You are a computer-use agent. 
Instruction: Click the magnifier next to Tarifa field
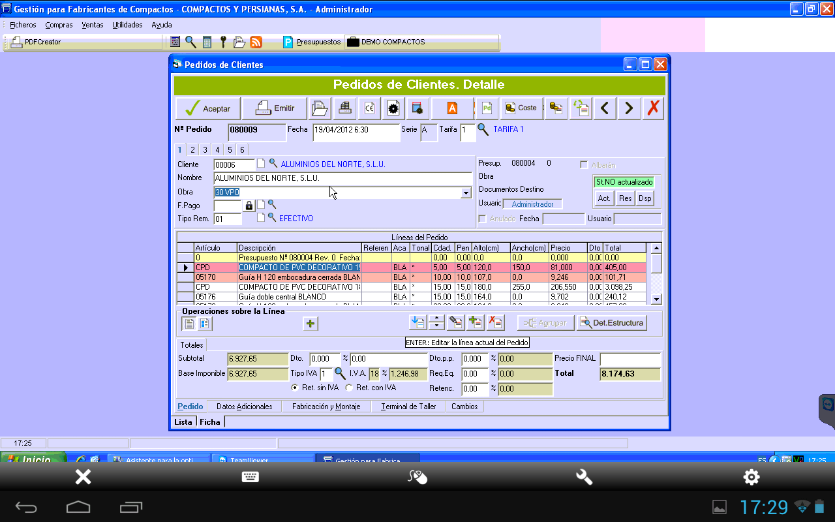point(483,129)
